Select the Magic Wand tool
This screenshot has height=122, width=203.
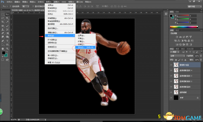[x=7, y=18]
